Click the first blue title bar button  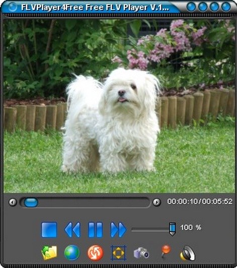click(x=191, y=7)
